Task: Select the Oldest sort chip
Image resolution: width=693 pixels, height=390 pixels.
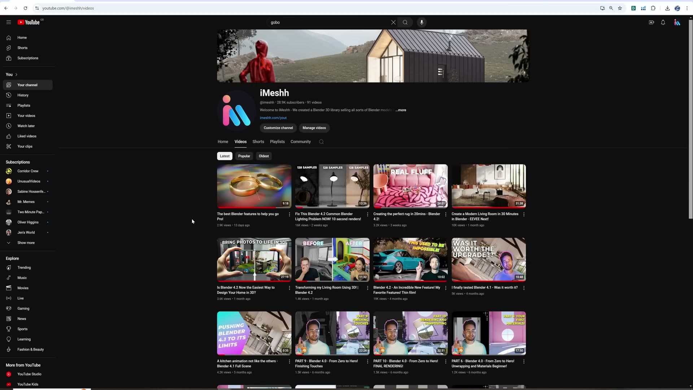Action: coord(264,156)
